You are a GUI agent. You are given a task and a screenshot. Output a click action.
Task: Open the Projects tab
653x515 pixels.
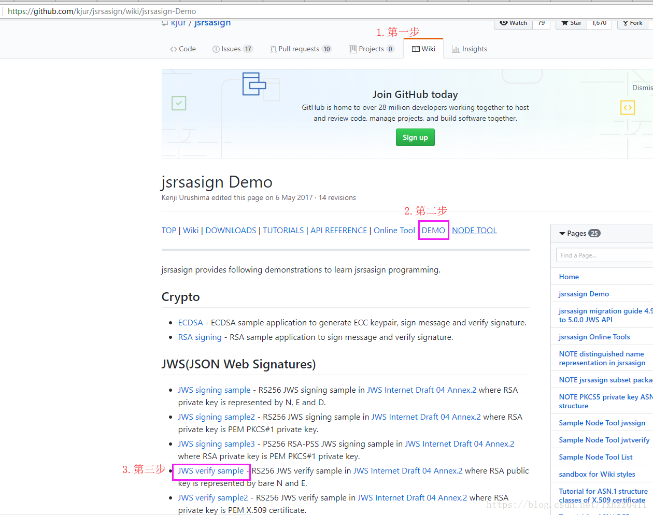click(x=371, y=49)
